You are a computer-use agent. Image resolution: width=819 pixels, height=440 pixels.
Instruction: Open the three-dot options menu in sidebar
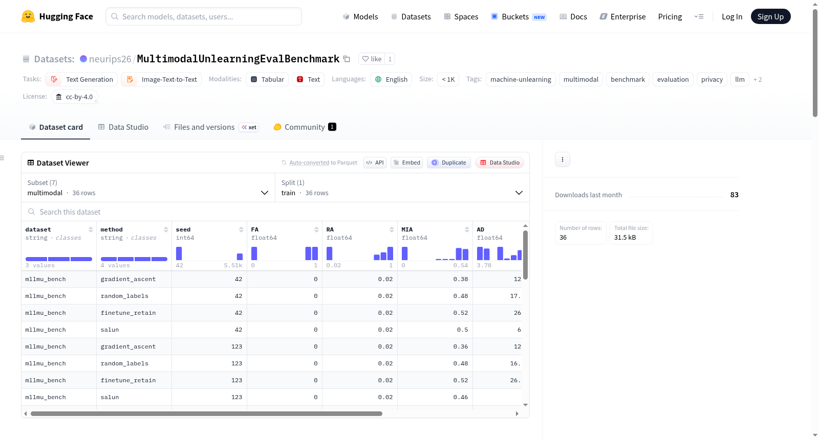click(x=563, y=159)
